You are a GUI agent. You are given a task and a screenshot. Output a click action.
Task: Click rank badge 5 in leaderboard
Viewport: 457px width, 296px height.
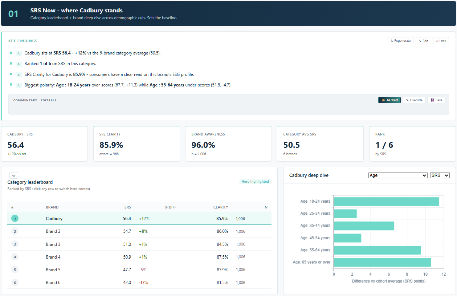point(15,269)
